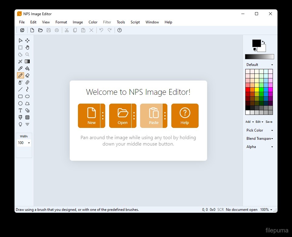Open the Script menu
This screenshot has width=292, height=237.
point(135,22)
